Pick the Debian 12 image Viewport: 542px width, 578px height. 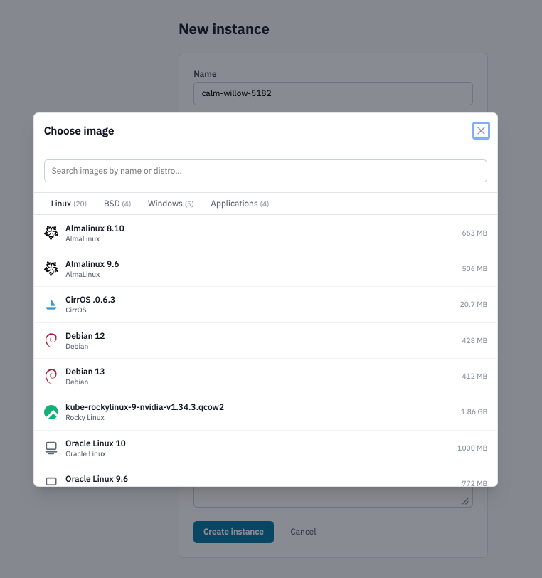tap(265, 340)
